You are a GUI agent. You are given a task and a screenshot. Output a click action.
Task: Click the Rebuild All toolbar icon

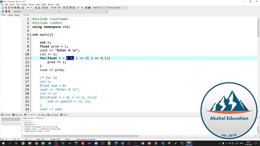click(x=74, y=8)
